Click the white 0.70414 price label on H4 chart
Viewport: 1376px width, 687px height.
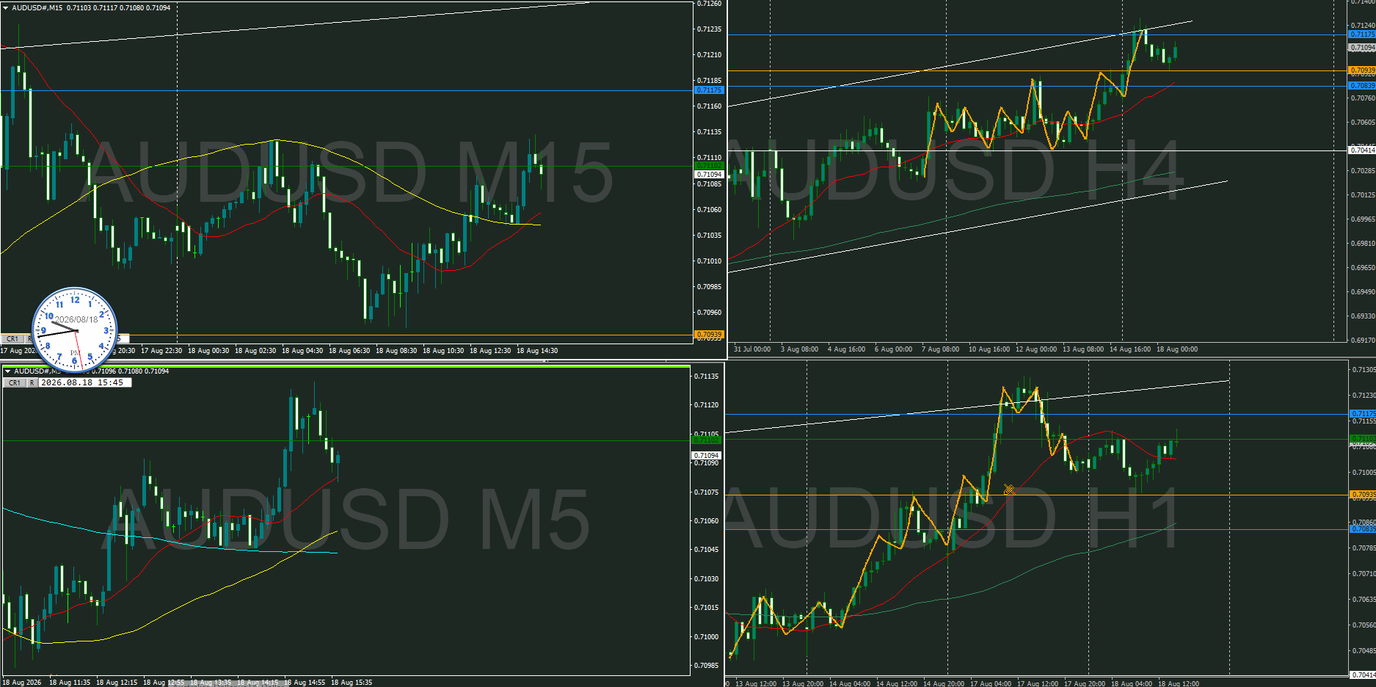coord(1362,150)
